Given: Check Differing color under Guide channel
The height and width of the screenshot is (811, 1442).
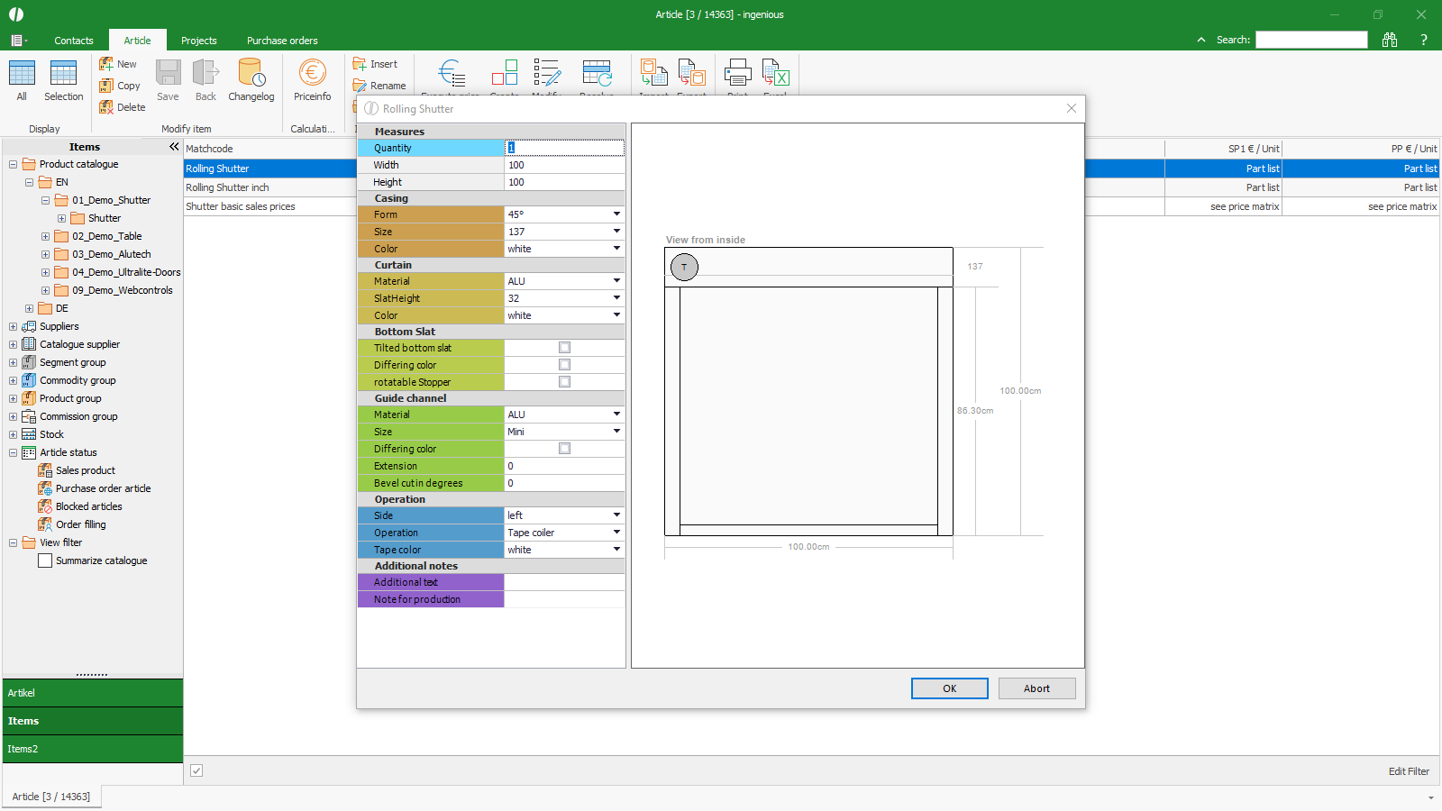Looking at the screenshot, I should (x=564, y=449).
